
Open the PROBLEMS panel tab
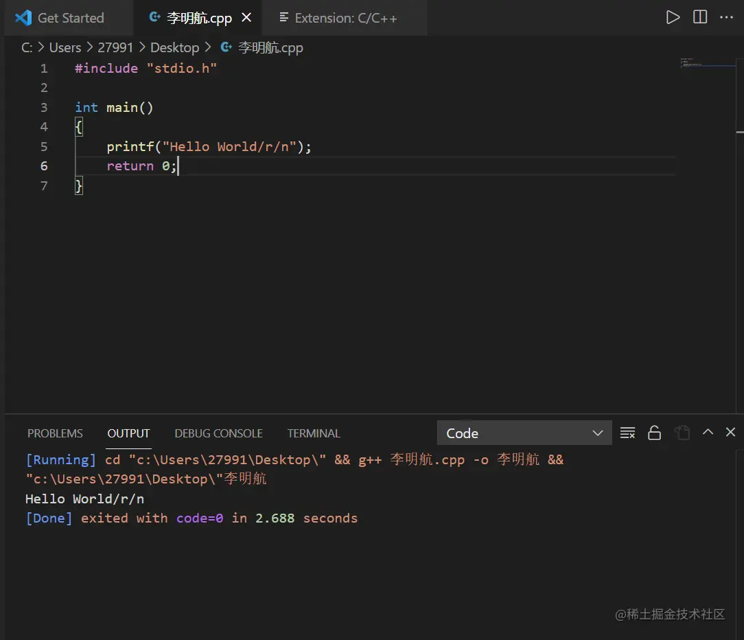(55, 433)
